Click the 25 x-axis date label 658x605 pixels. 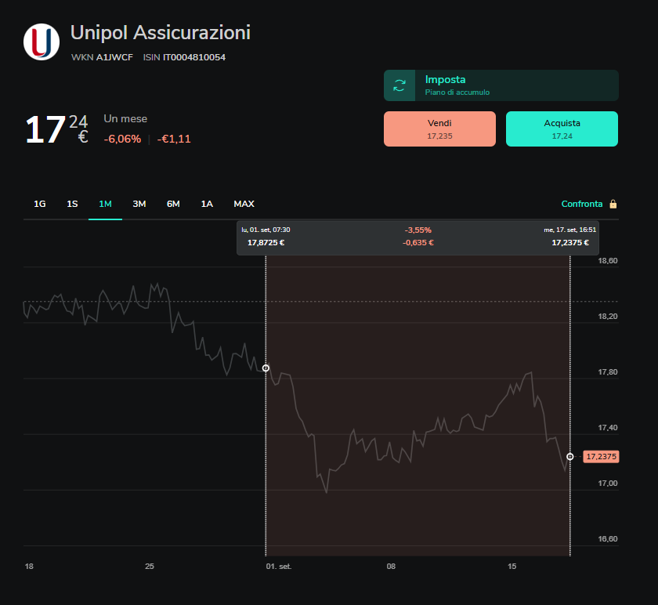[150, 567]
